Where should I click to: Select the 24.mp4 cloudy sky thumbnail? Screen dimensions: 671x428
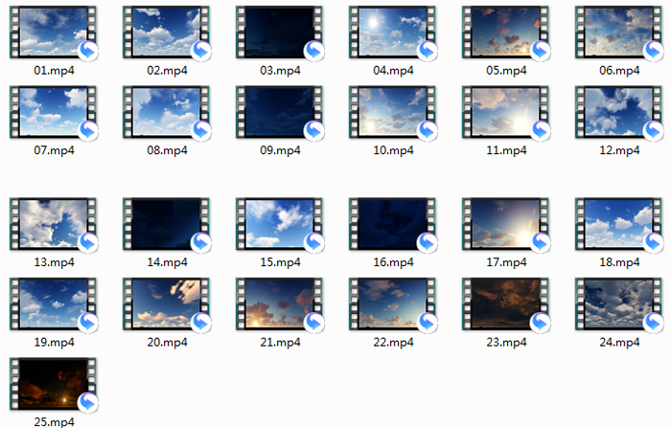(618, 304)
